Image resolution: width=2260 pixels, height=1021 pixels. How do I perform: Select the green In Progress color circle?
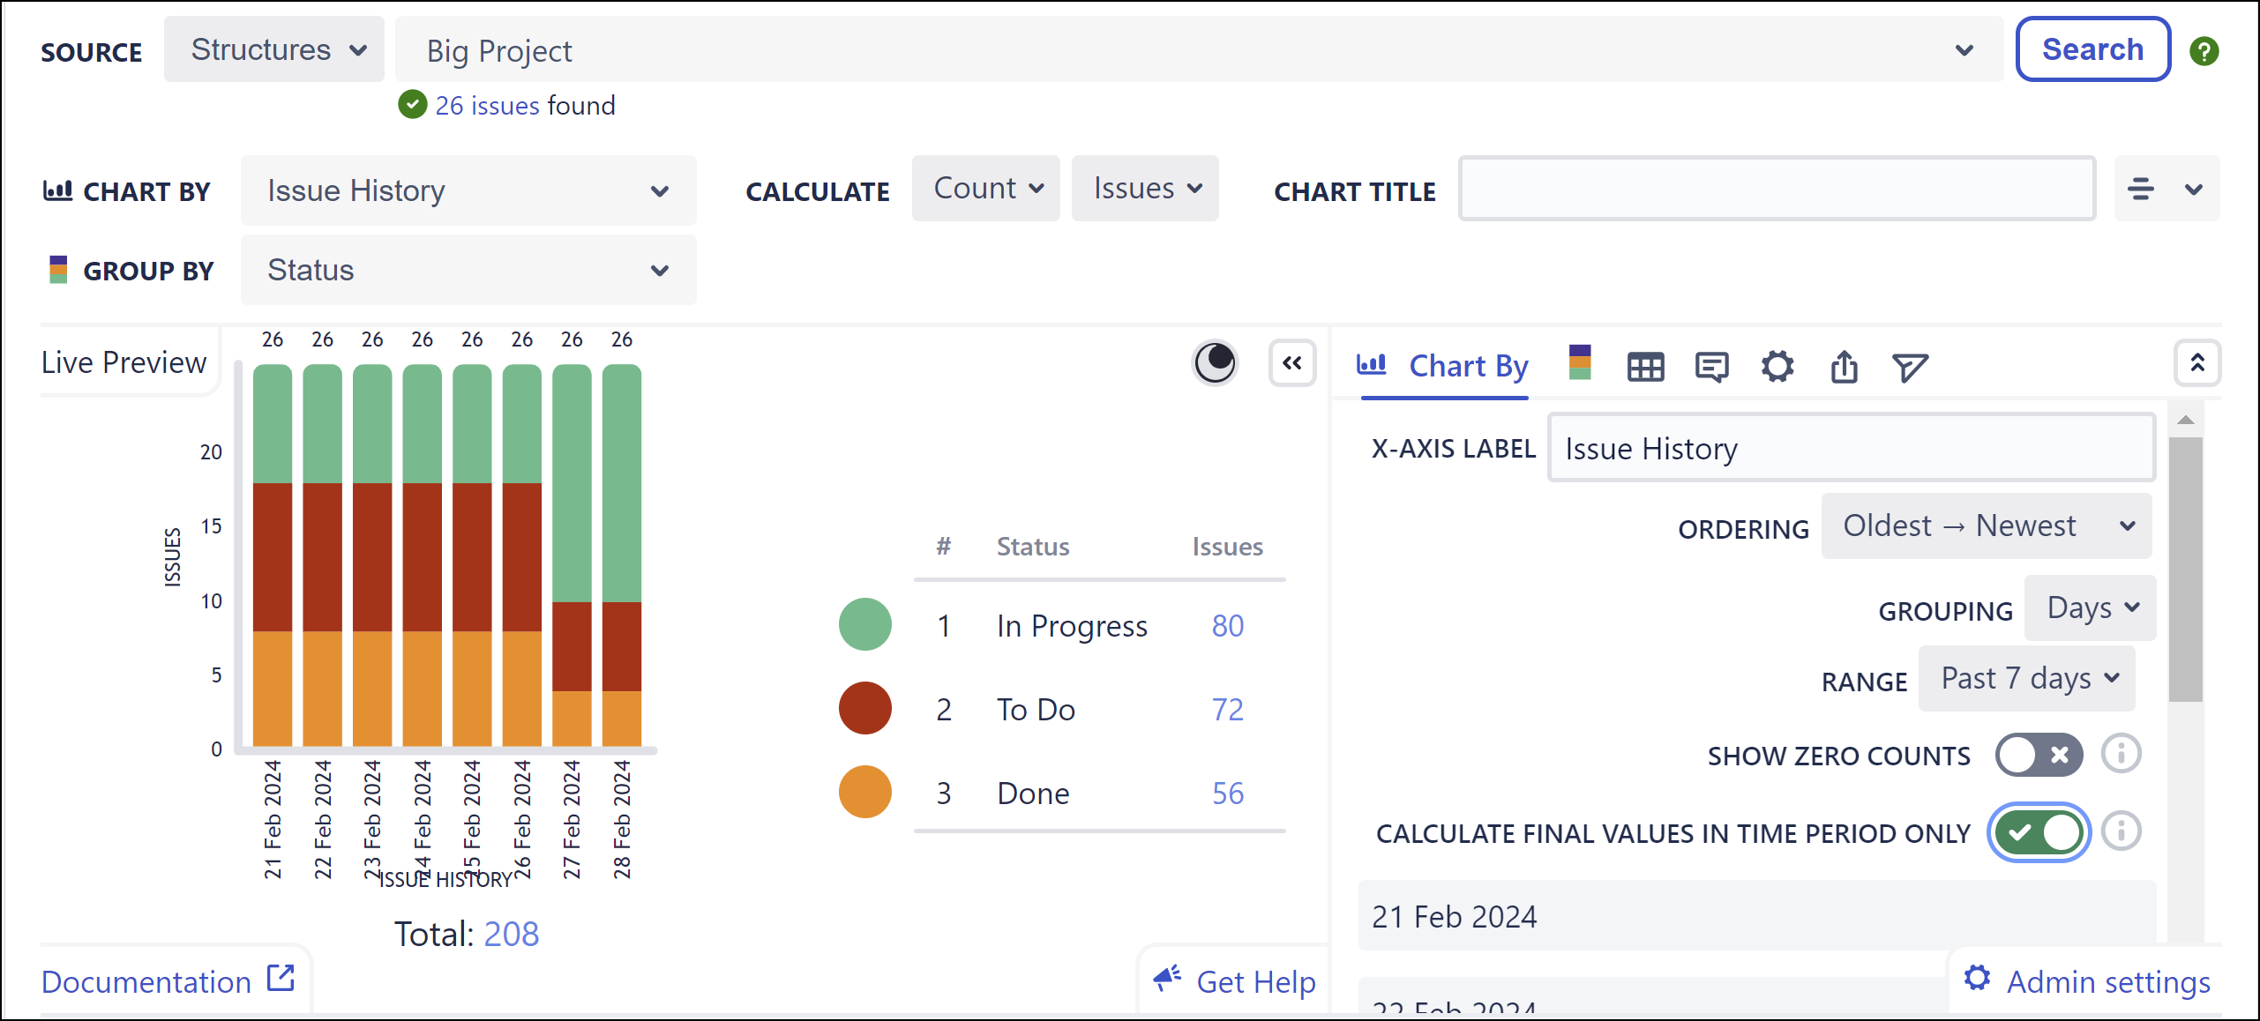(864, 625)
